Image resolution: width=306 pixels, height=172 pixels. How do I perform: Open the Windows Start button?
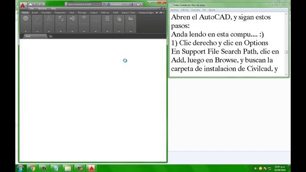(x=20, y=168)
